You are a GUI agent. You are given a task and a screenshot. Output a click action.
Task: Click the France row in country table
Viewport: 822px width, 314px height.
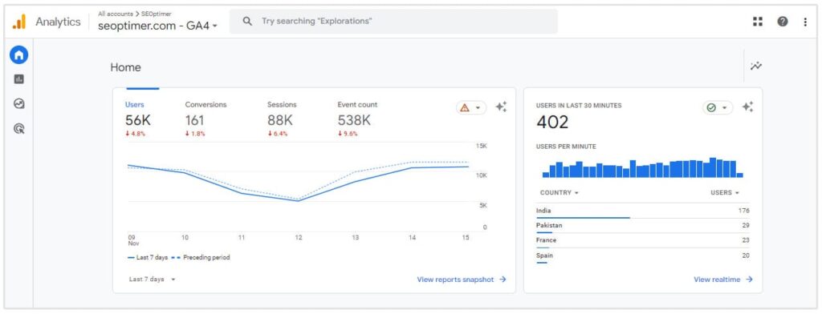(643, 240)
